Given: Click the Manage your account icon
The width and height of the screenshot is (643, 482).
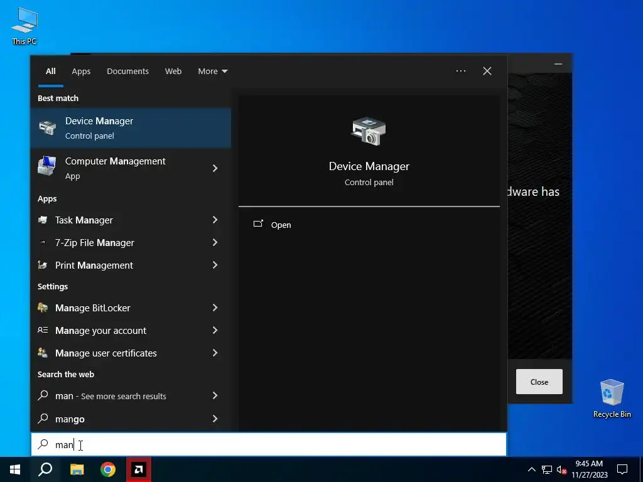Looking at the screenshot, I should tap(43, 330).
